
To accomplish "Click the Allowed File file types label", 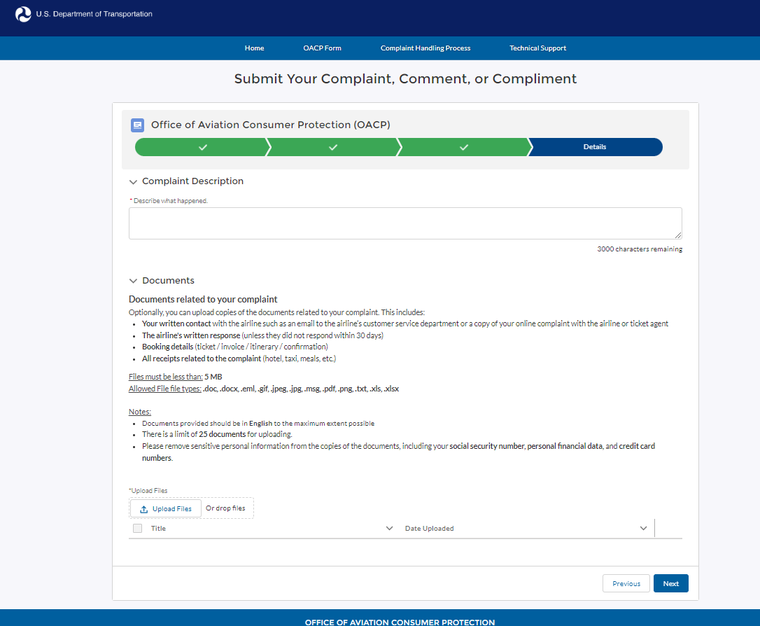I will point(164,389).
